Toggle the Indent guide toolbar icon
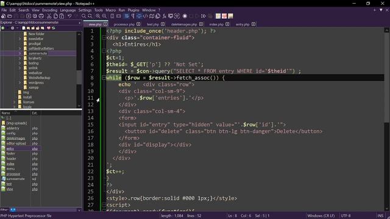The width and height of the screenshot is (390, 219). [139, 16]
